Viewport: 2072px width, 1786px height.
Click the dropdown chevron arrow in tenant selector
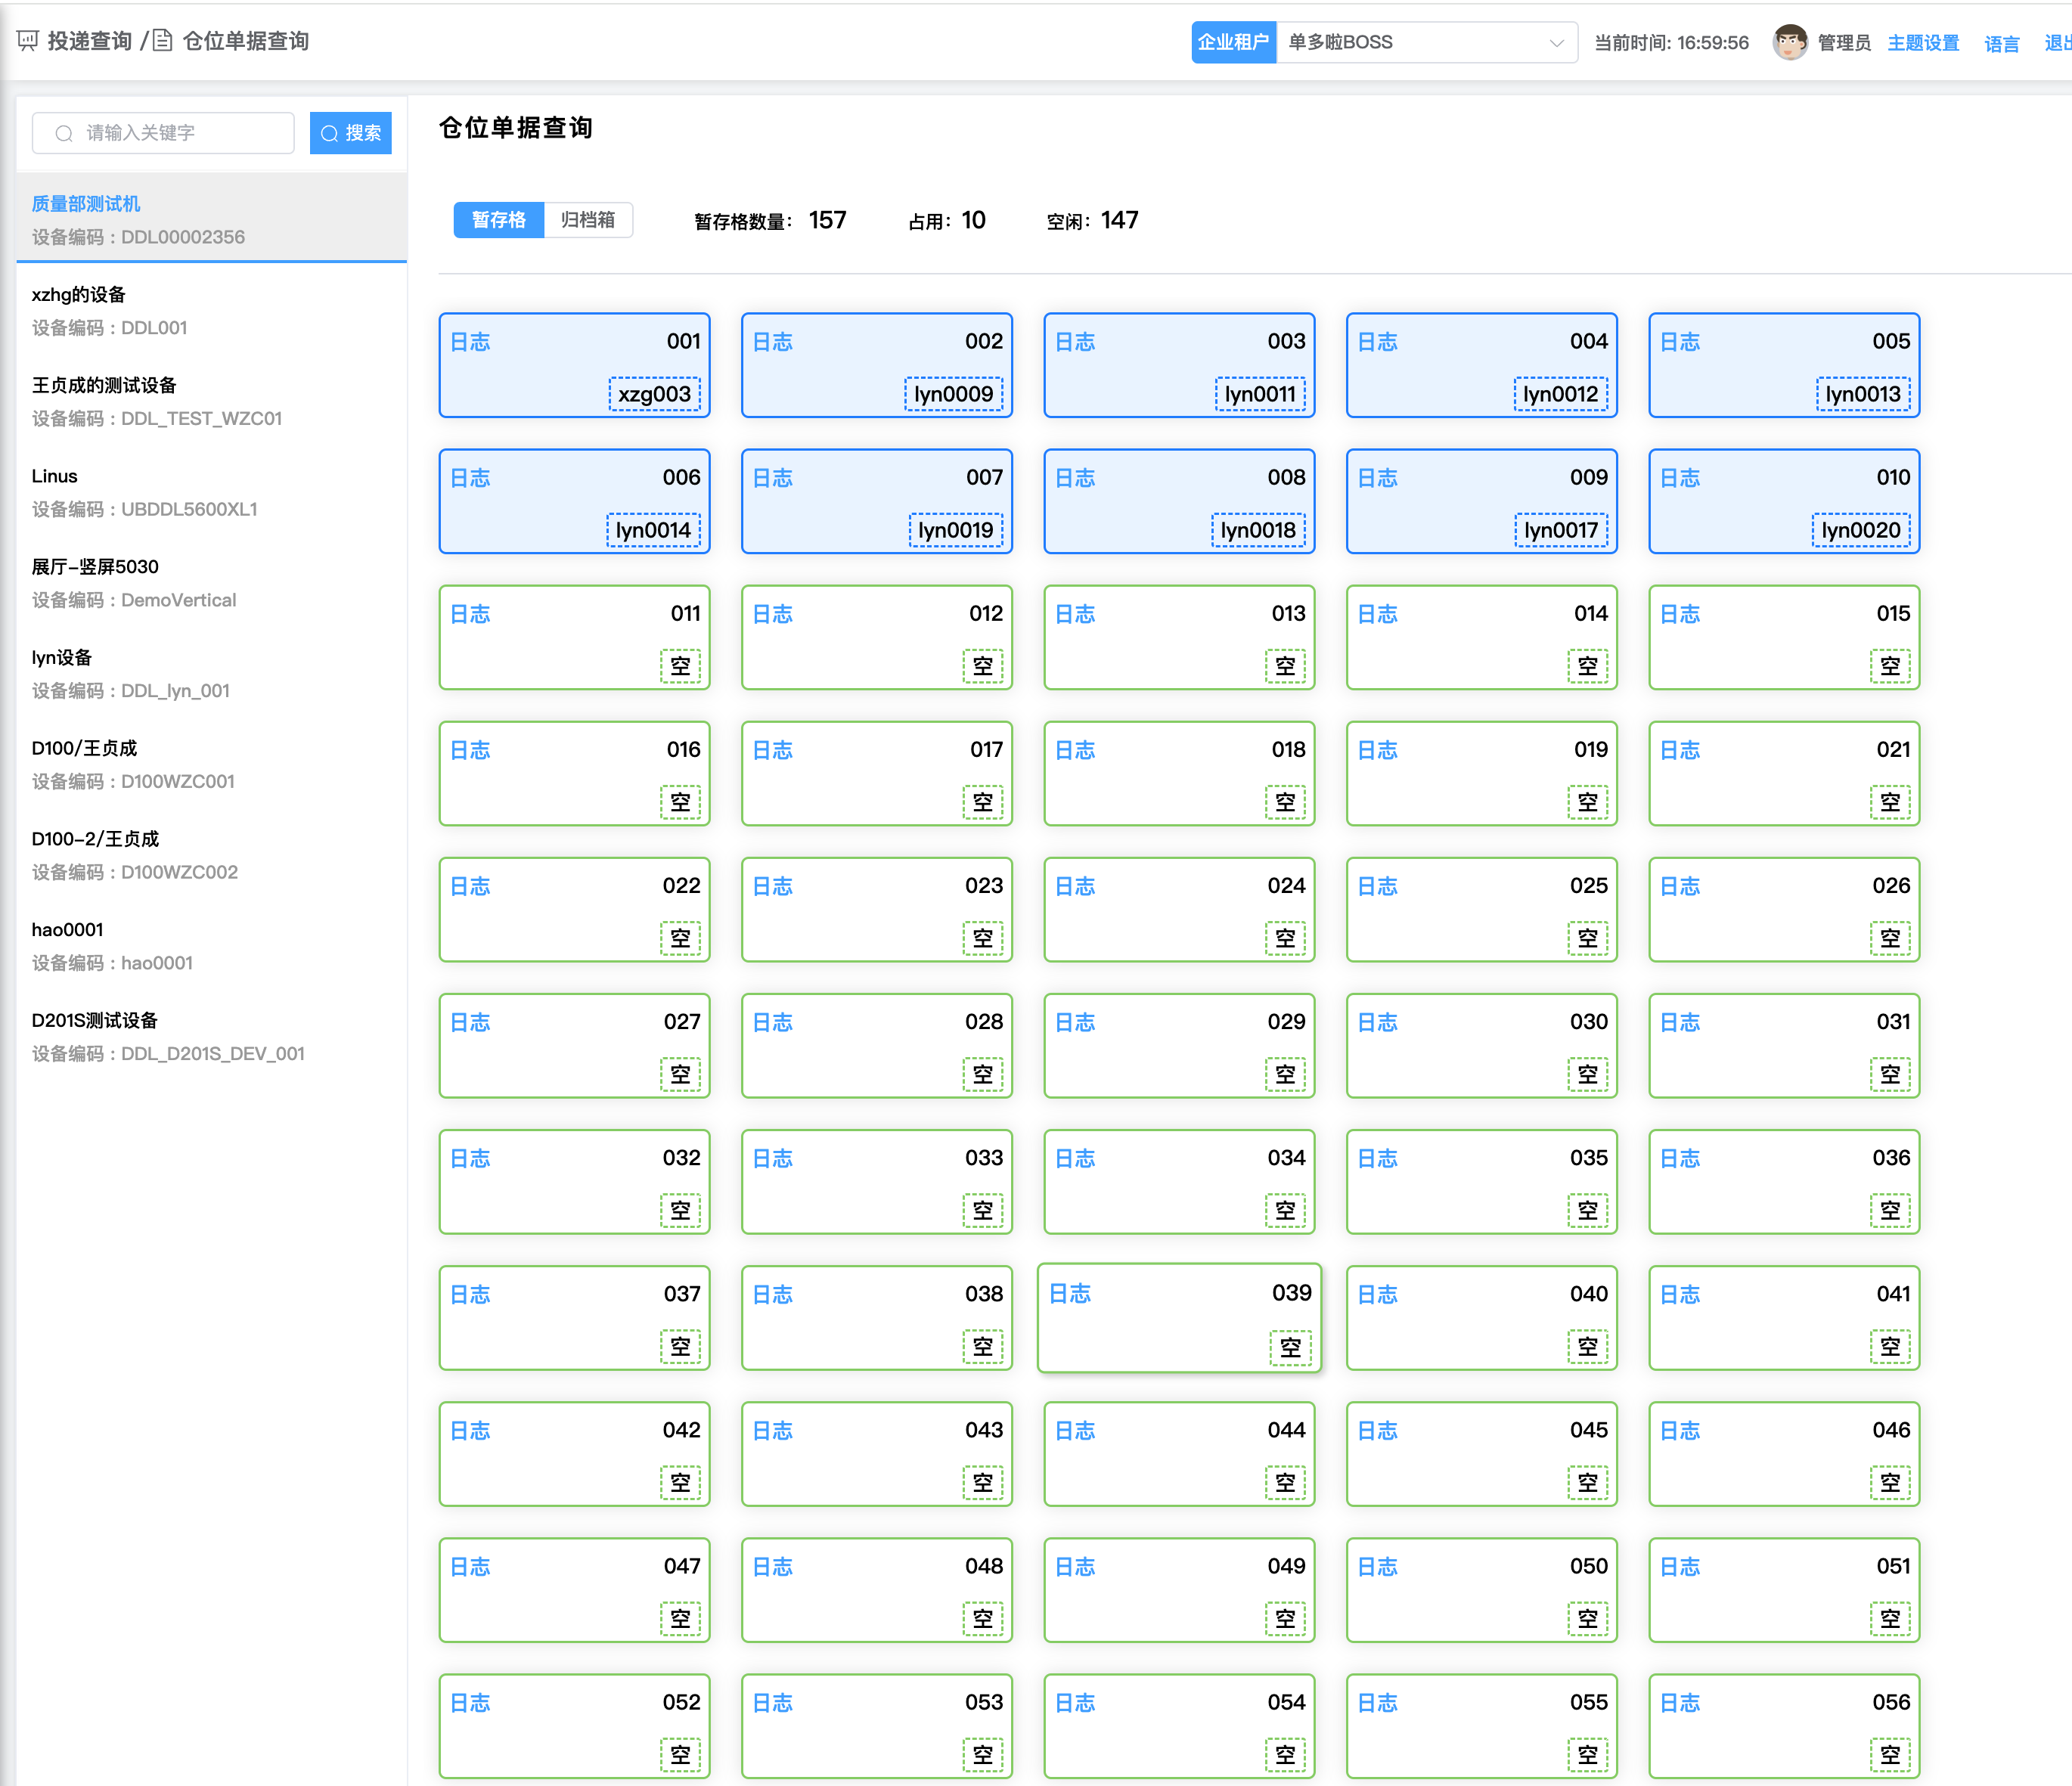coord(1555,43)
